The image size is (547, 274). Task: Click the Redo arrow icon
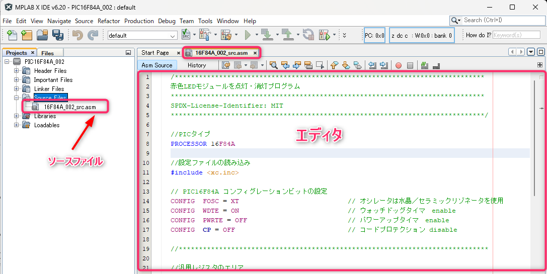click(93, 35)
